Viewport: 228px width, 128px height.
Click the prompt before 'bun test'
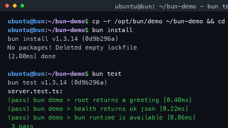point(48,74)
